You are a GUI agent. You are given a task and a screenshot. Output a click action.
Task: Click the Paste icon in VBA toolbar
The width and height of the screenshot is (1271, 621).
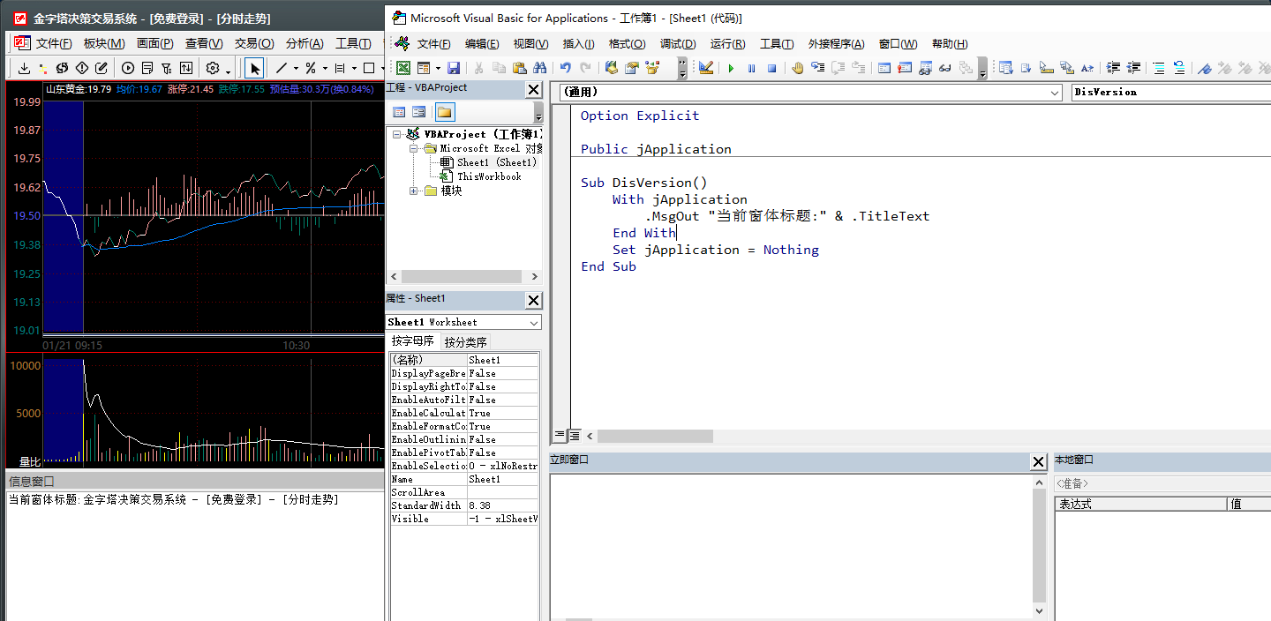click(x=520, y=68)
